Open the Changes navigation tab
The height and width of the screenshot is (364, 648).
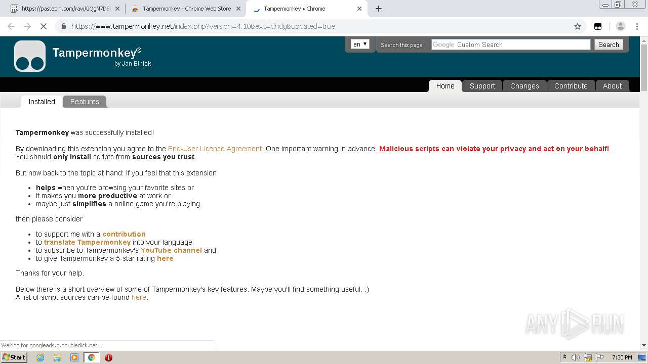point(524,86)
